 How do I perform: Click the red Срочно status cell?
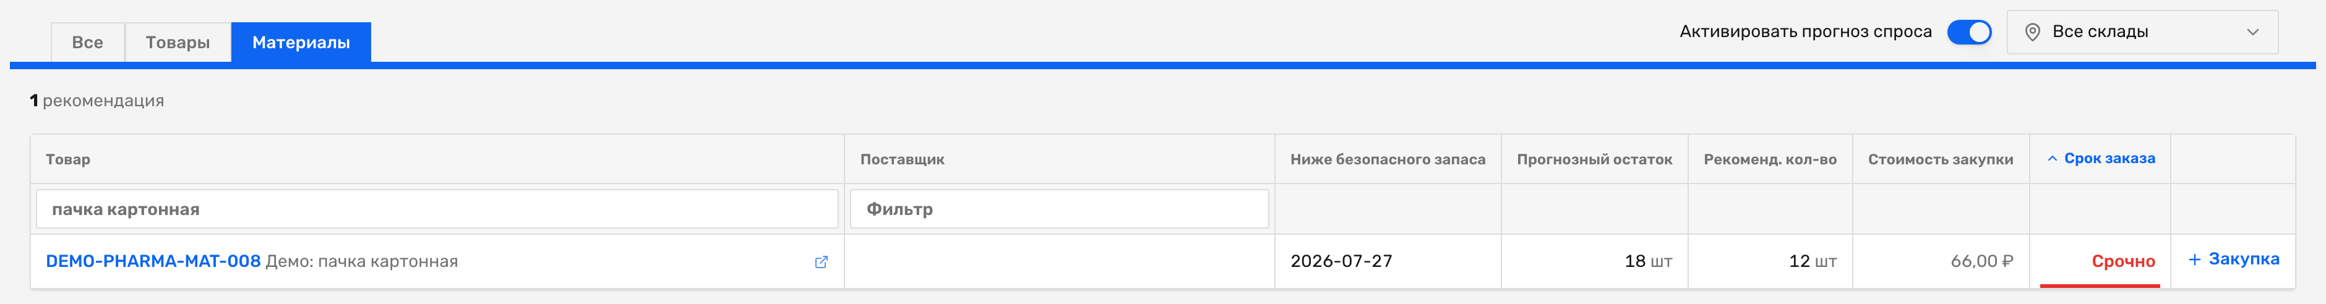[x=2100, y=261]
